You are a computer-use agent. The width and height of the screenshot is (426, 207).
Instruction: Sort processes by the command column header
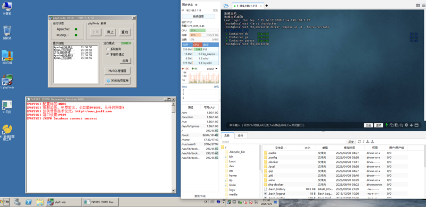click(210, 45)
